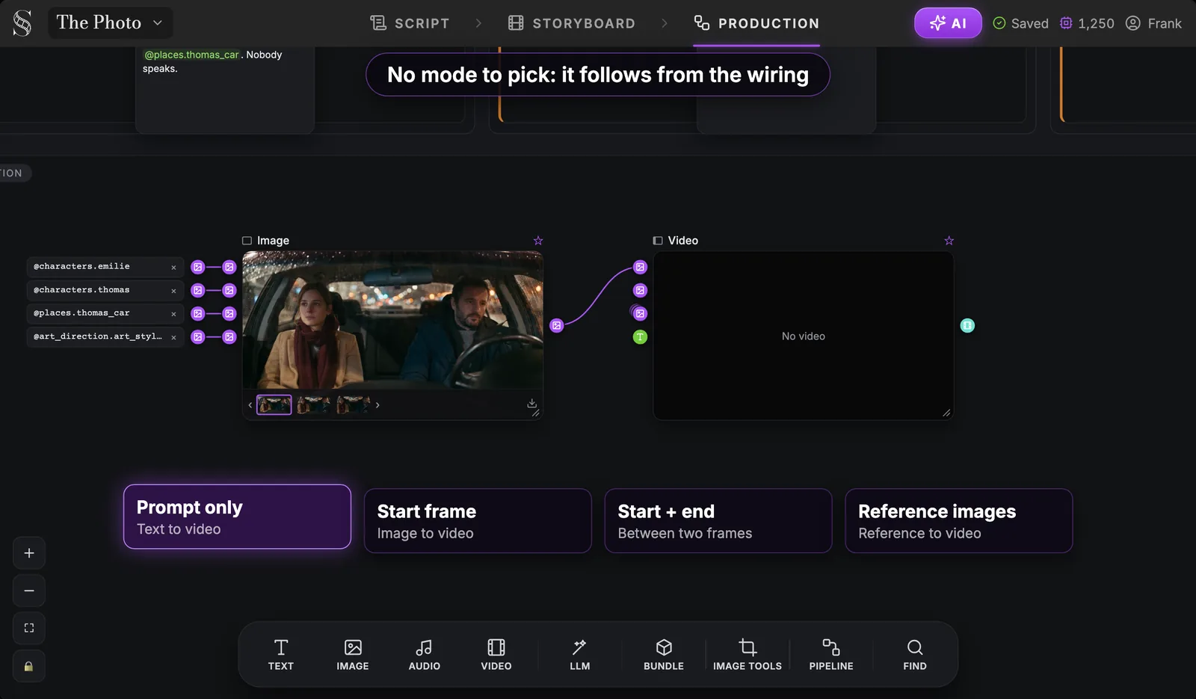1196x699 pixels.
Task: Switch to the Storyboard tab
Action: point(572,23)
